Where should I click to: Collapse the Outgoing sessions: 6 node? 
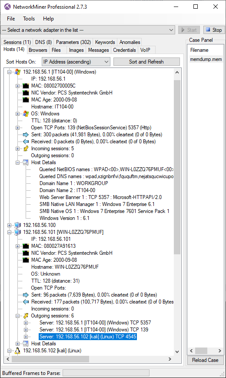point(17,316)
